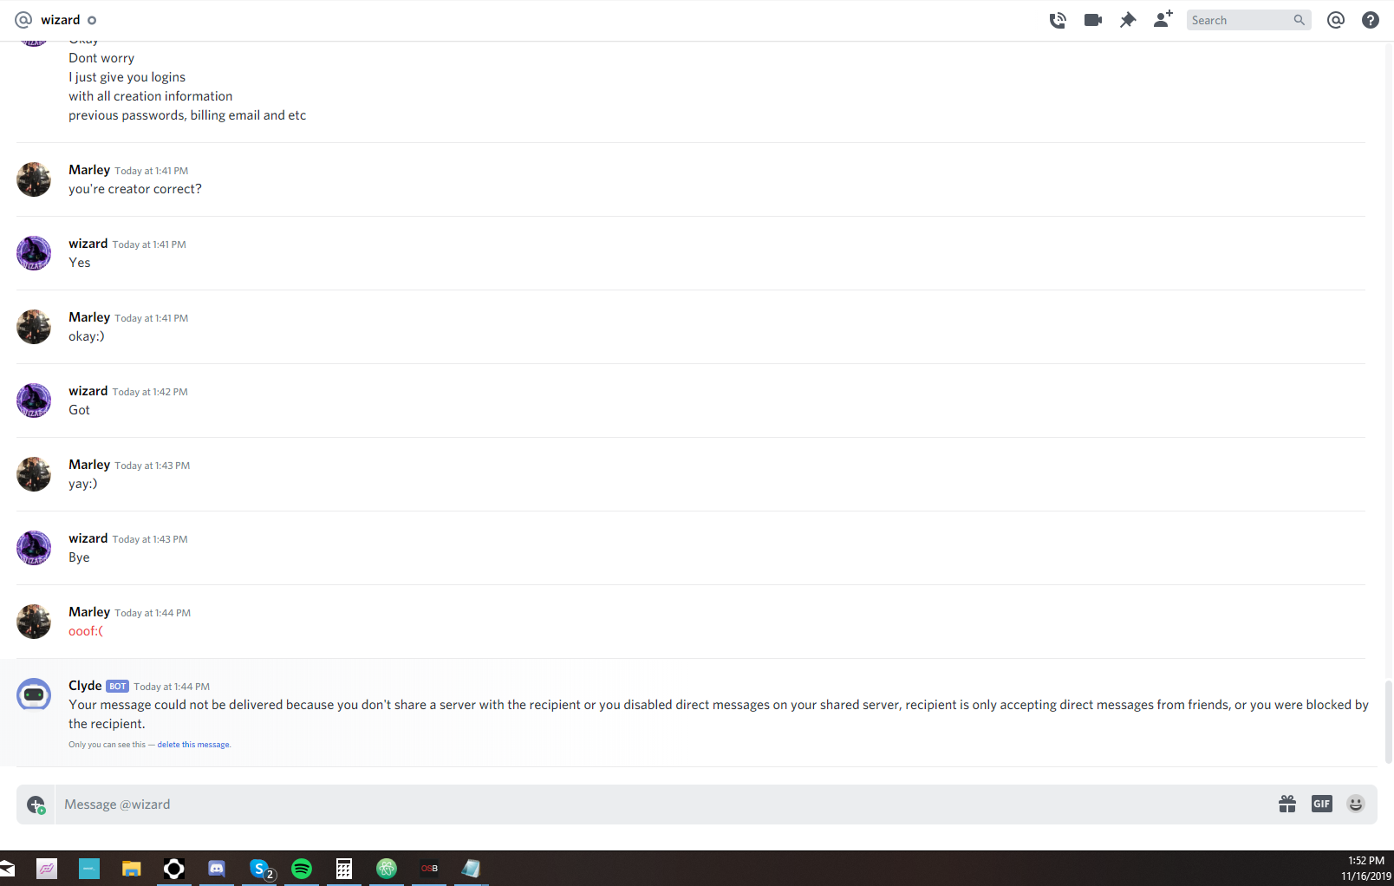
Task: Open Calculator from the taskbar
Action: pos(344,868)
